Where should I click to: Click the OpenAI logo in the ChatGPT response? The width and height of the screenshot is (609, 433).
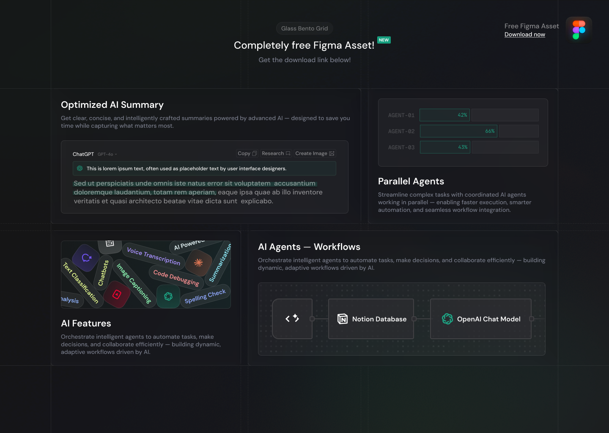[80, 168]
